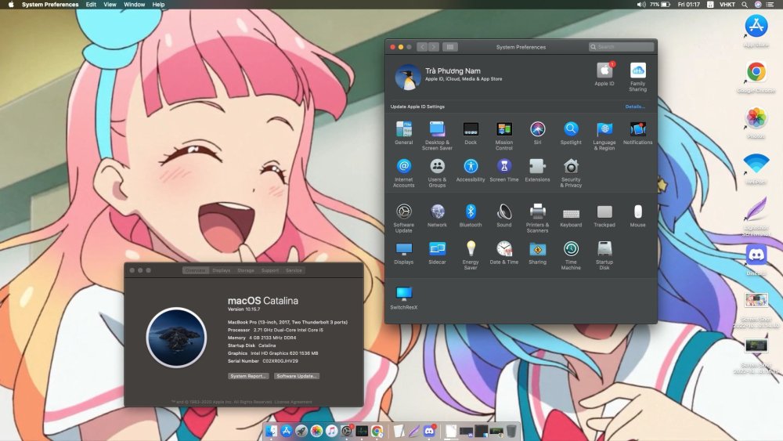Open the Help menu
Screen dimensions: 783x441
[158, 5]
